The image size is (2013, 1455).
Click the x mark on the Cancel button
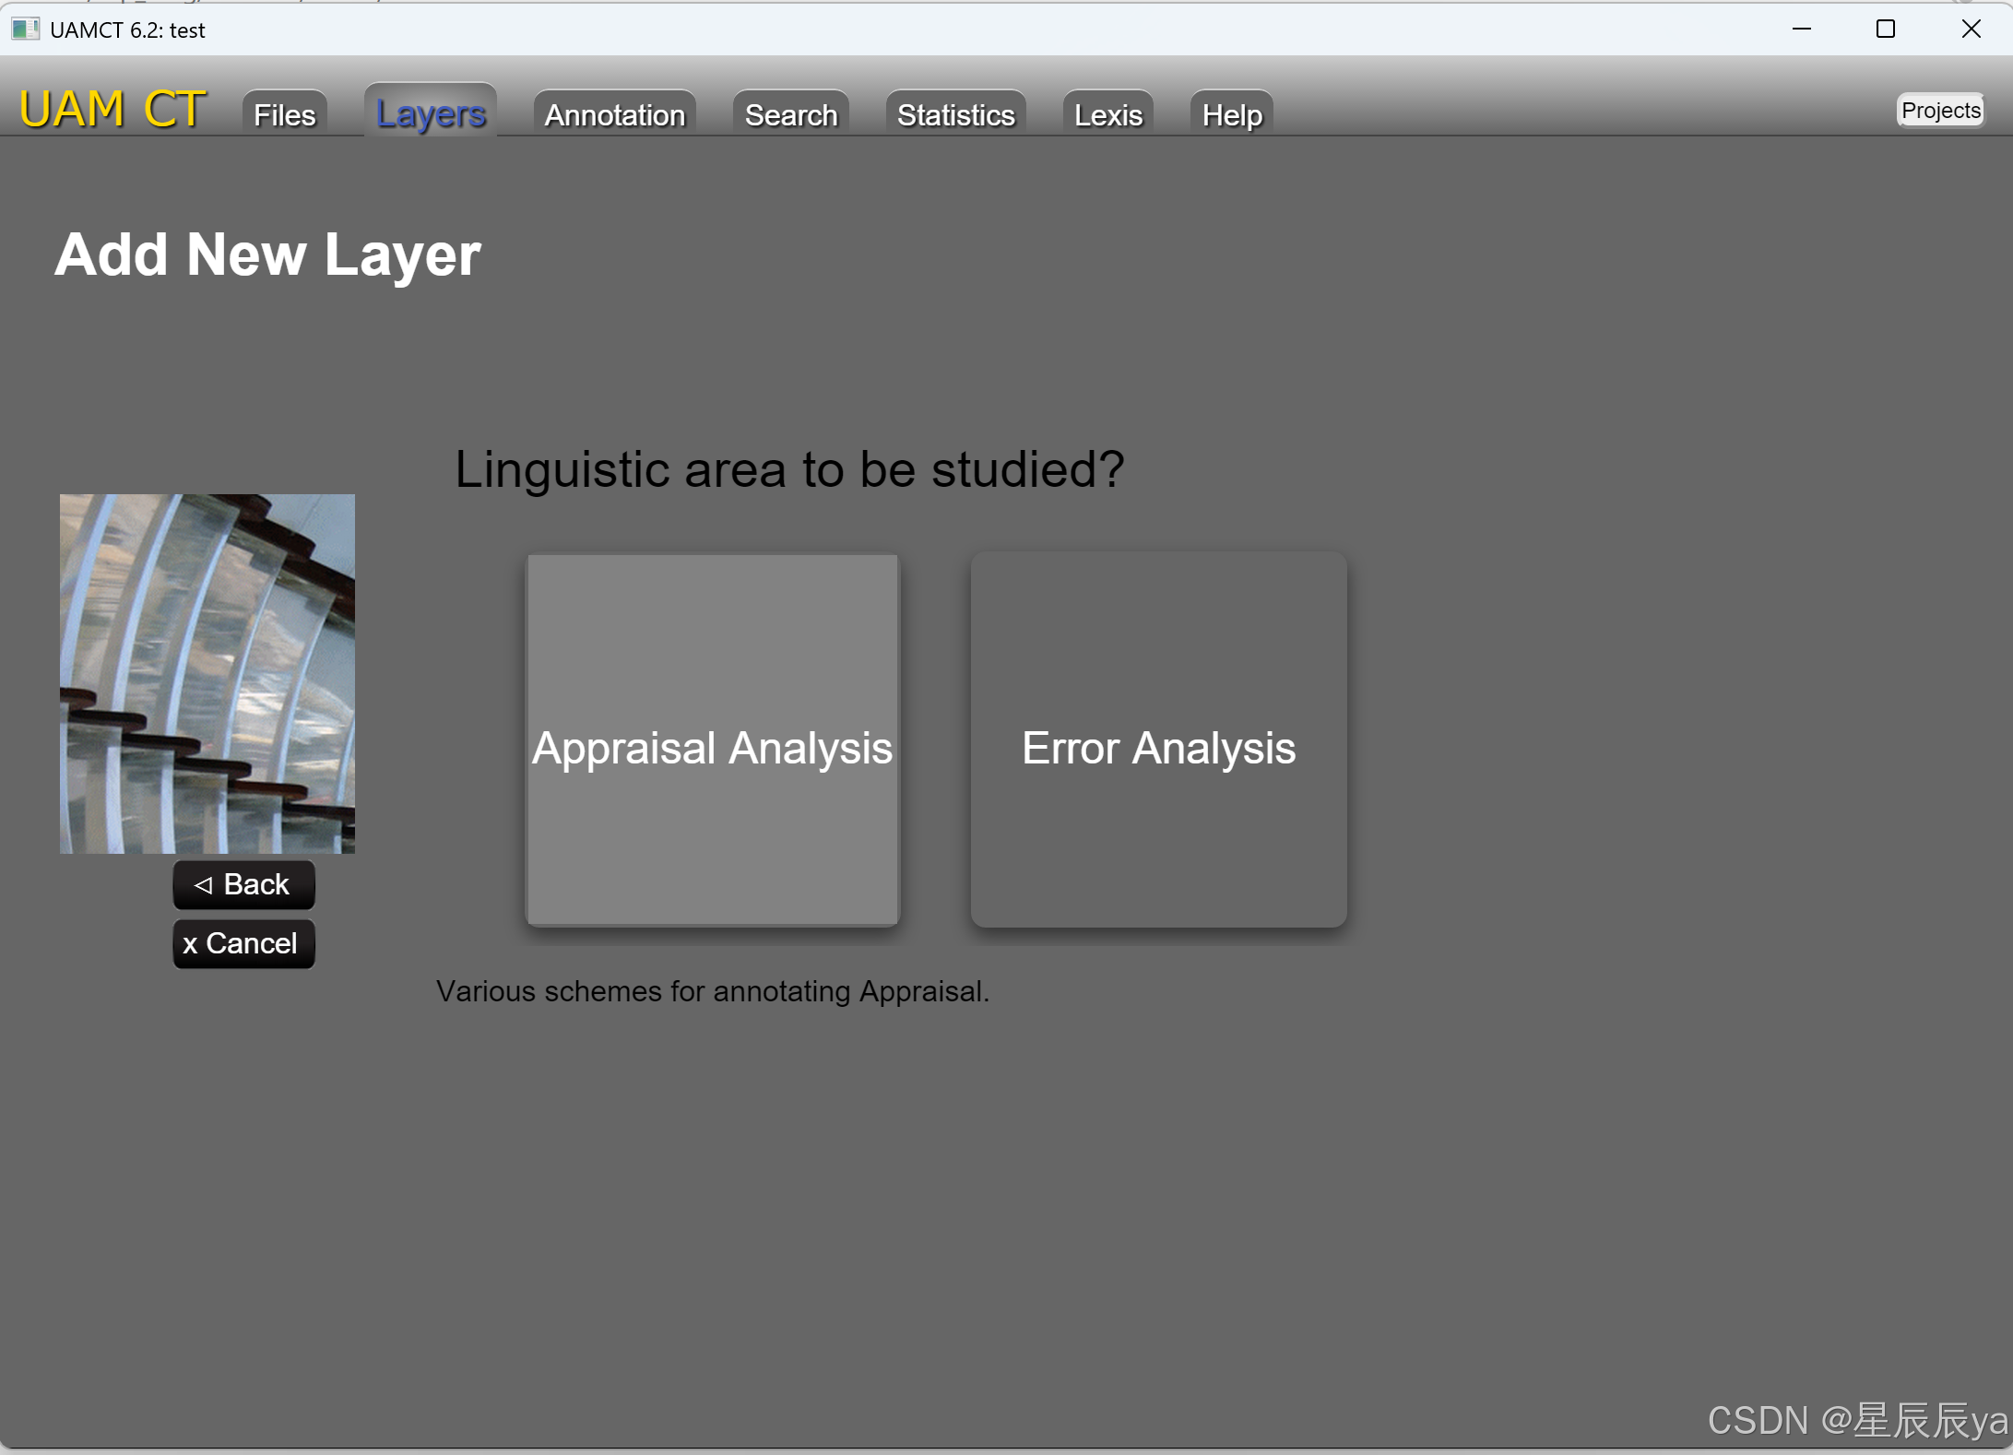[x=193, y=943]
